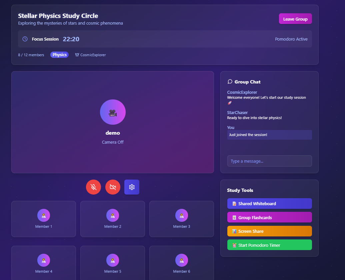Unmute the microphone toggle button
Screen dimensions: 345x280
[94, 187]
